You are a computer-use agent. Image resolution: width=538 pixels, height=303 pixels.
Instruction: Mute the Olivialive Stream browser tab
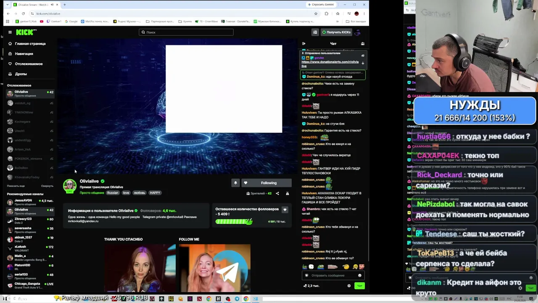(52, 5)
